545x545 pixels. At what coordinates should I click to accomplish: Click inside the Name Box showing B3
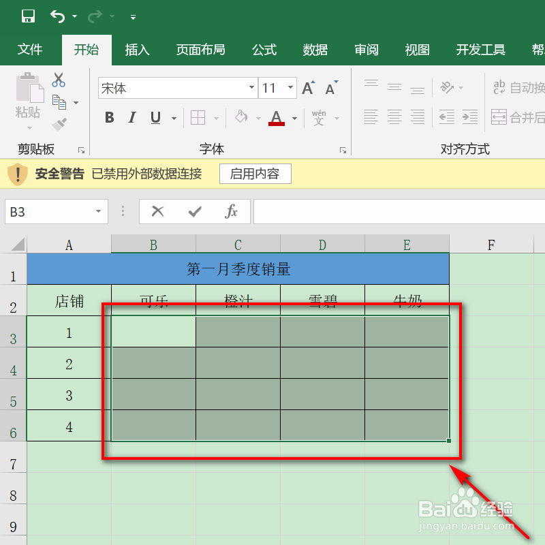[x=48, y=211]
